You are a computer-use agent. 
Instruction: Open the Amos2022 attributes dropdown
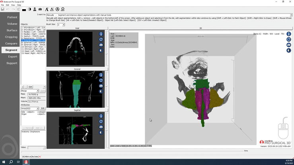coord(37,108)
